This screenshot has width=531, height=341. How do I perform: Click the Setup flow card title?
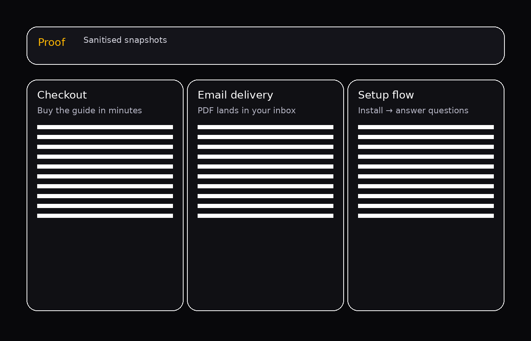point(386,95)
